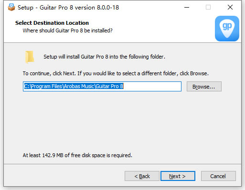Click the greyed-out maximize window button
Screen dimensions: 245x190
coord(208,7)
